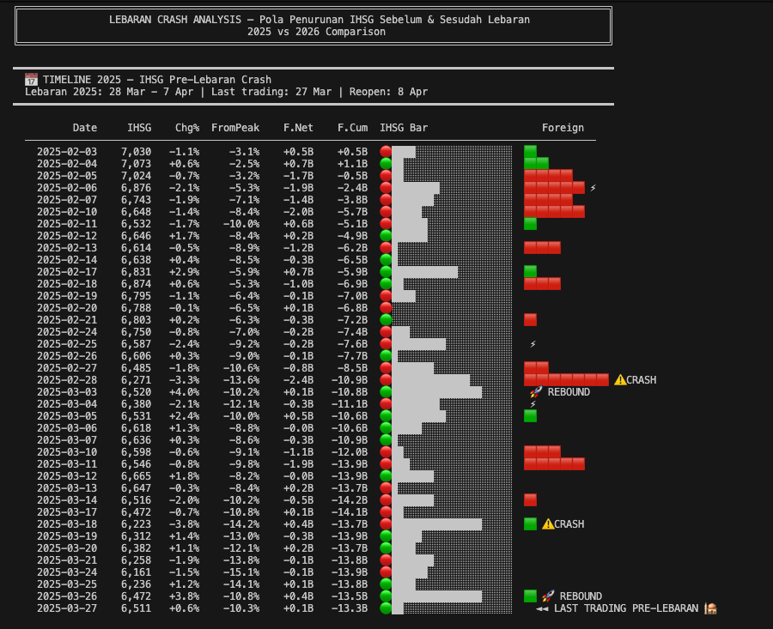Click the IHSG value '6,161'
Viewport: 773px width, 629px height.
(136, 572)
